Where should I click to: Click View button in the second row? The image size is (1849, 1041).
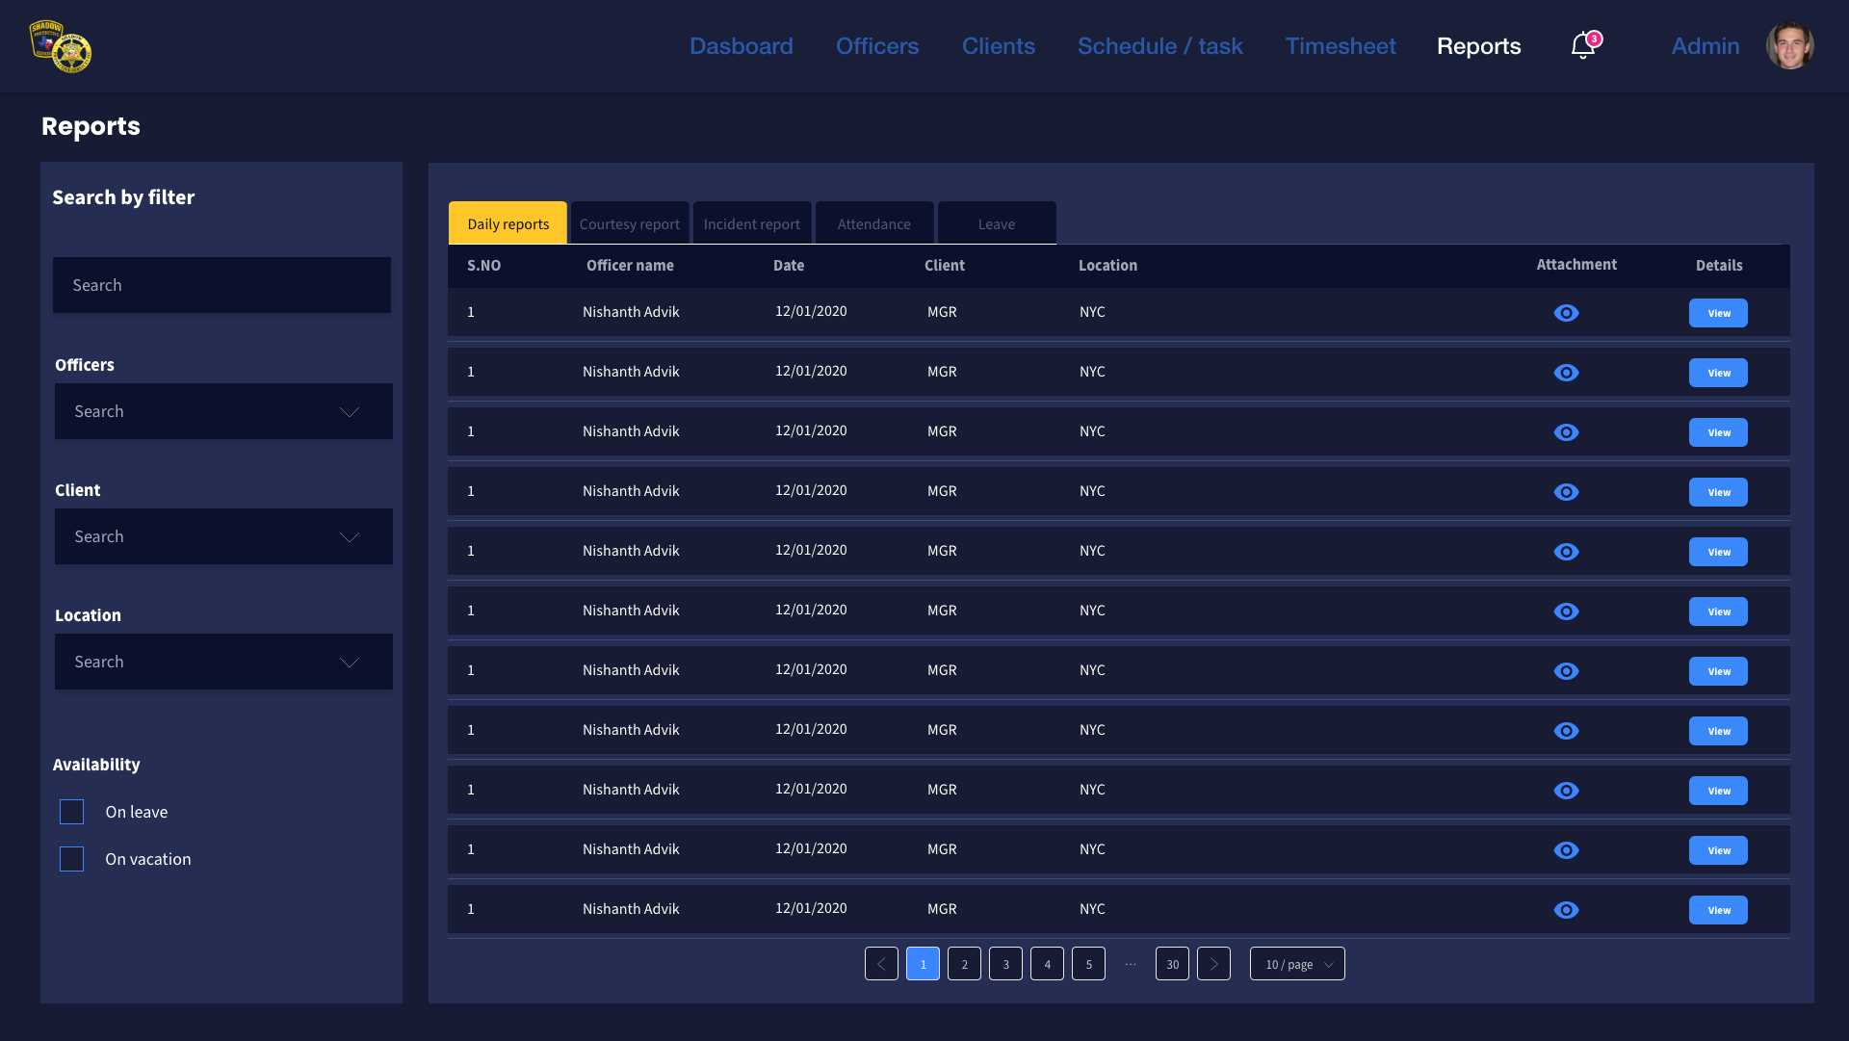pos(1718,373)
